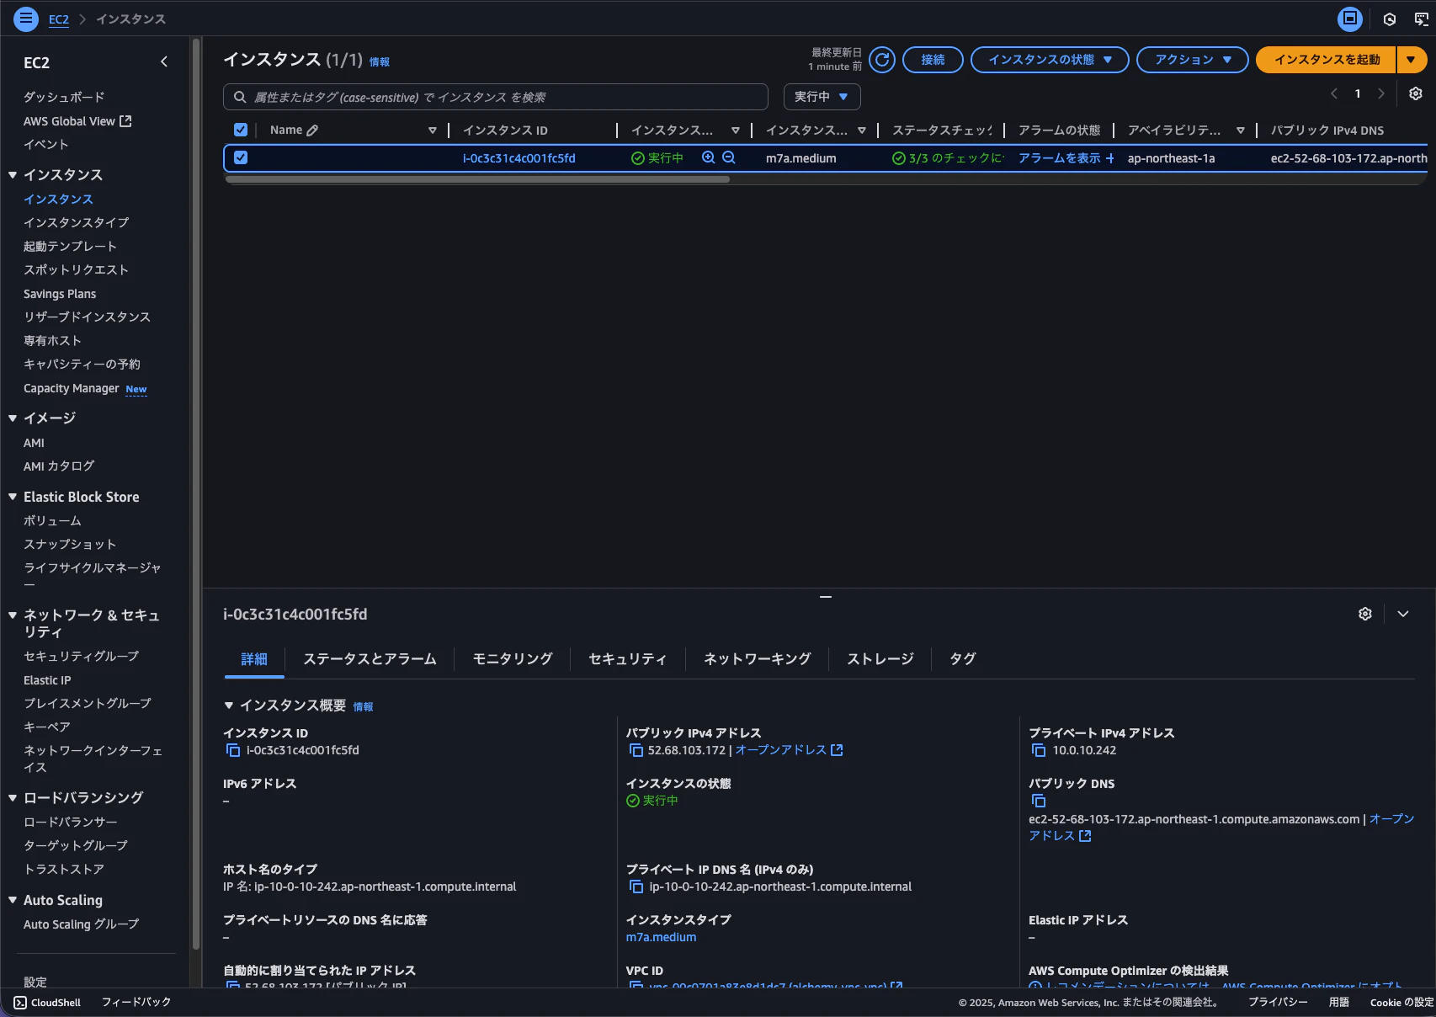The image size is (1436, 1017).
Task: Open the launch instance split-button arrow
Action: point(1412,60)
